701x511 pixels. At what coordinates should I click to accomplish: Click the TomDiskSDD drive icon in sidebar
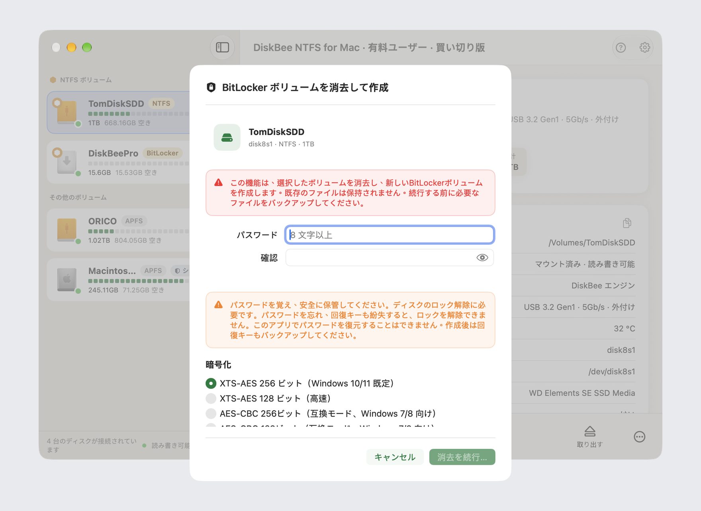coord(67,112)
